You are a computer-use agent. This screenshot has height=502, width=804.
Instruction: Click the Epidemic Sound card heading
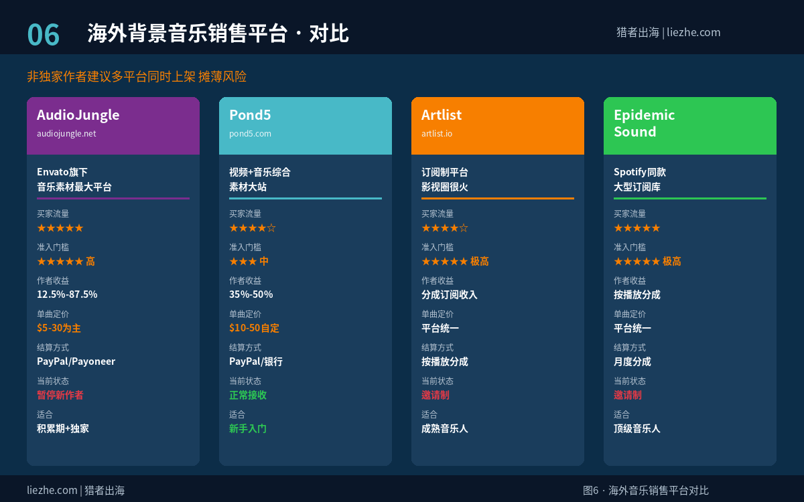pyautogui.click(x=645, y=123)
